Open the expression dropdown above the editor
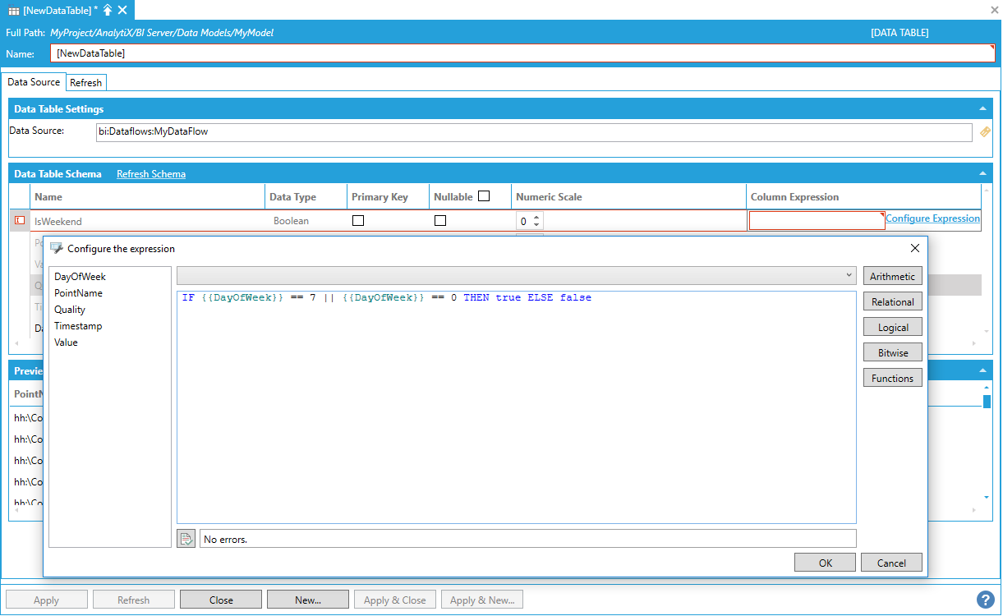The height and width of the screenshot is (616, 1003). tap(849, 276)
